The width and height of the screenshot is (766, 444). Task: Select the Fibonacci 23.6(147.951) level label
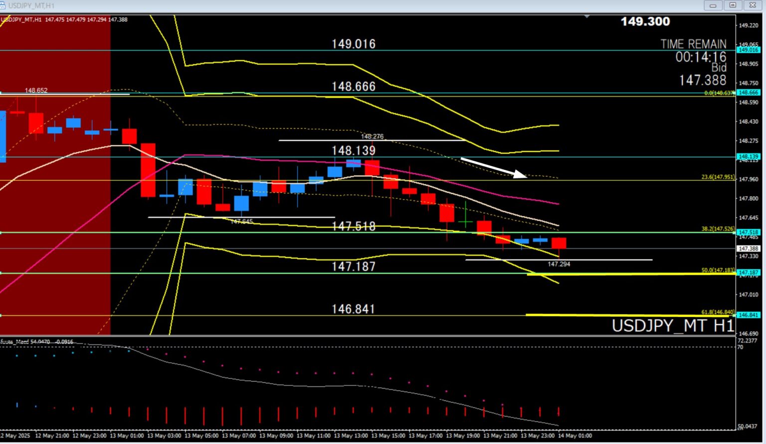[x=718, y=177]
